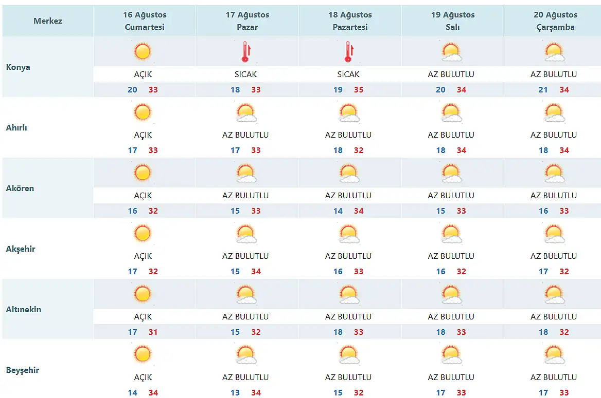601x398 pixels.
Task: Click Ahırlı's partly cloudy icon for 19 Ağustos
Action: click(451, 113)
